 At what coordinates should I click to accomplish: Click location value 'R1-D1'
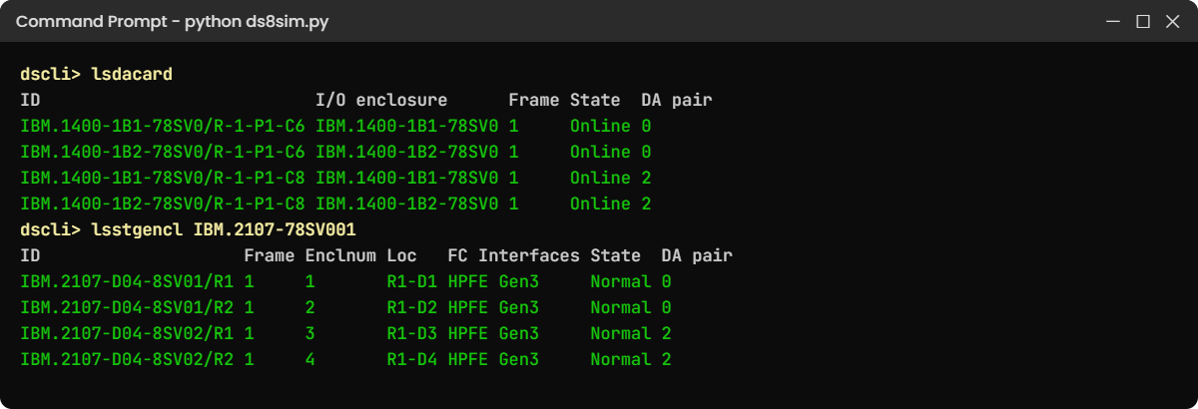click(x=412, y=281)
